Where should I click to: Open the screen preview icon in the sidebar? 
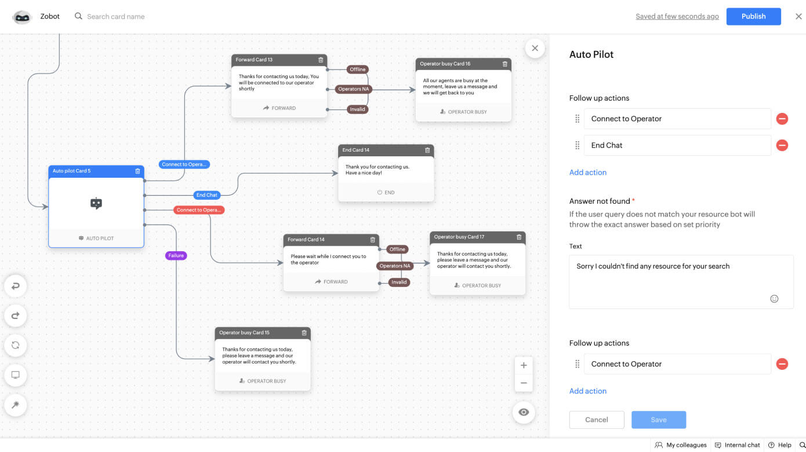point(15,375)
